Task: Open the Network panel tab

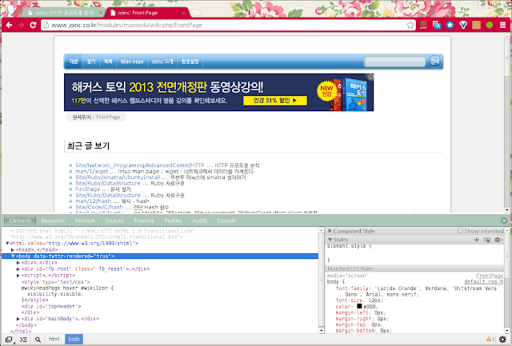Action: tap(85, 221)
